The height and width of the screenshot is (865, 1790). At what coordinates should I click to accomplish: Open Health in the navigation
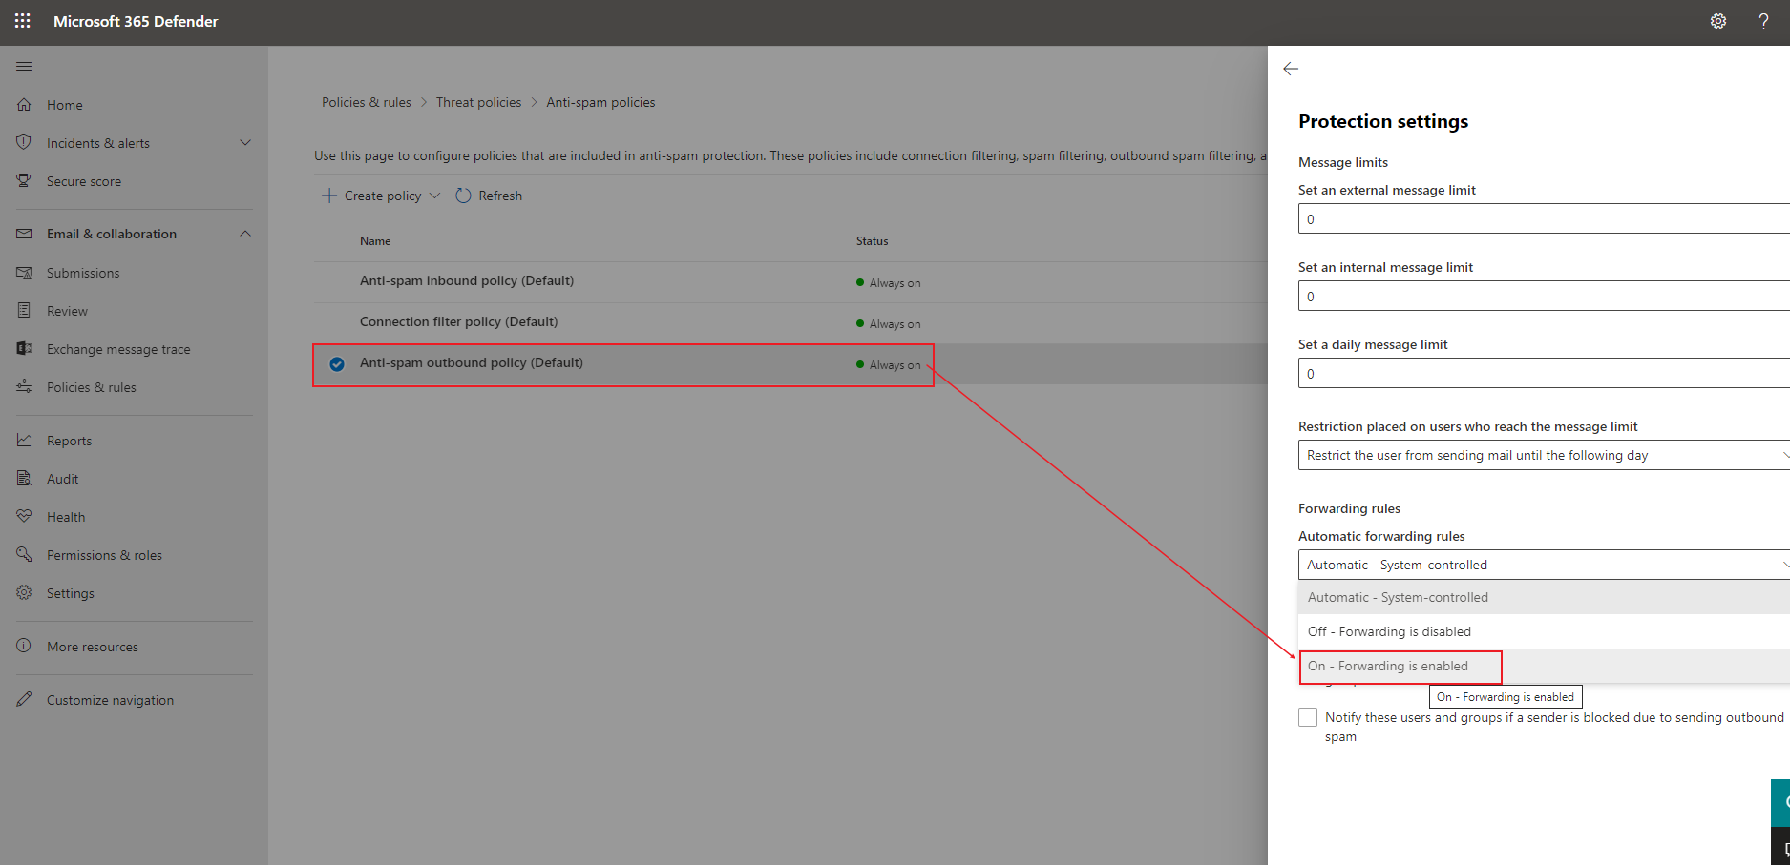(x=66, y=517)
